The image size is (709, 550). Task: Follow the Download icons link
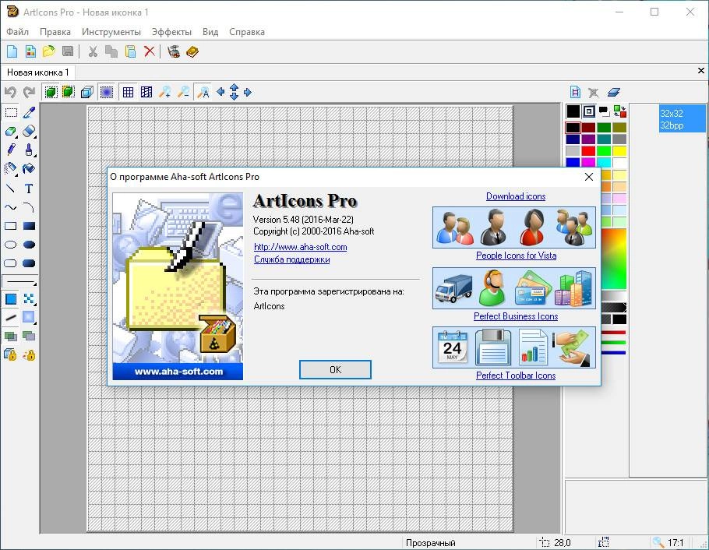[516, 196]
